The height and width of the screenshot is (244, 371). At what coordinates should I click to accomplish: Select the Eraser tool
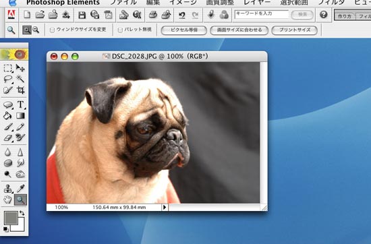click(8, 138)
